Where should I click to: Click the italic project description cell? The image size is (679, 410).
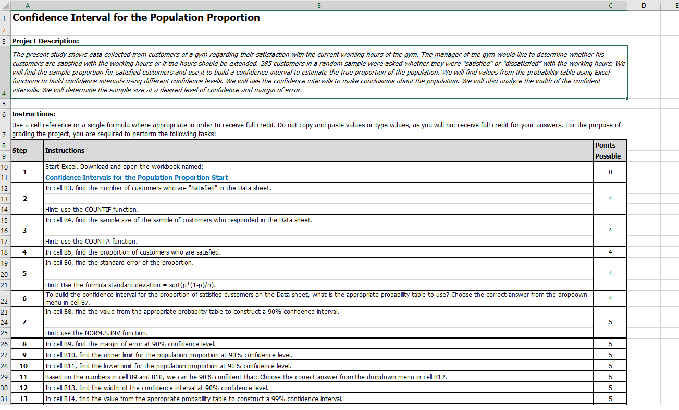click(319, 71)
